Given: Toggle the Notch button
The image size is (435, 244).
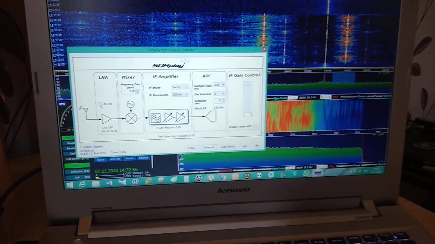Looking at the screenshot, I should coord(129,158).
